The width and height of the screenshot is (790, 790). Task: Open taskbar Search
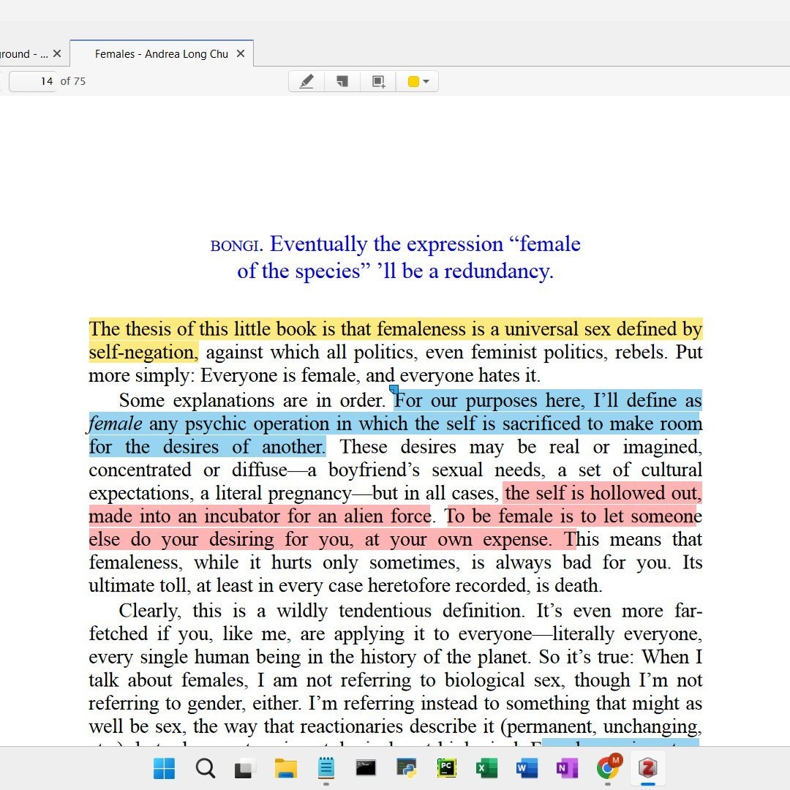[205, 768]
